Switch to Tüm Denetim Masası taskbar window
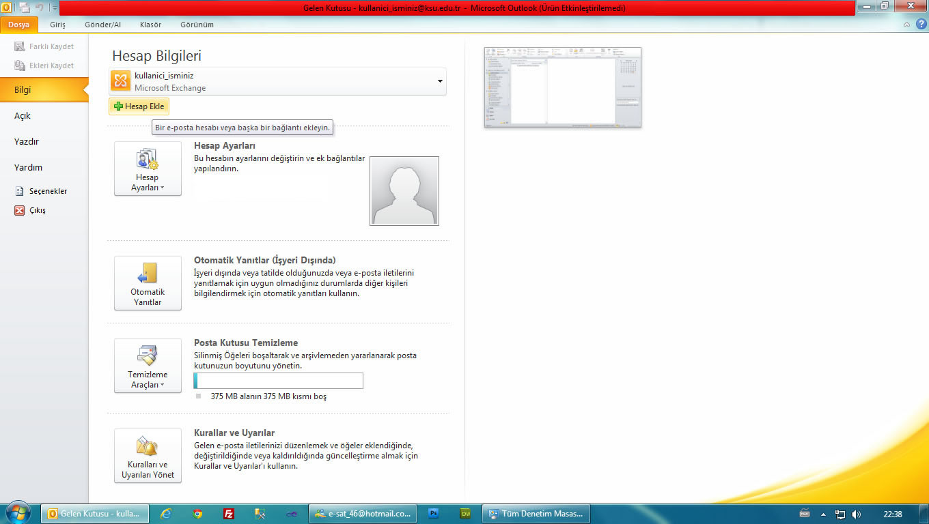The height and width of the screenshot is (524, 929). [x=536, y=514]
